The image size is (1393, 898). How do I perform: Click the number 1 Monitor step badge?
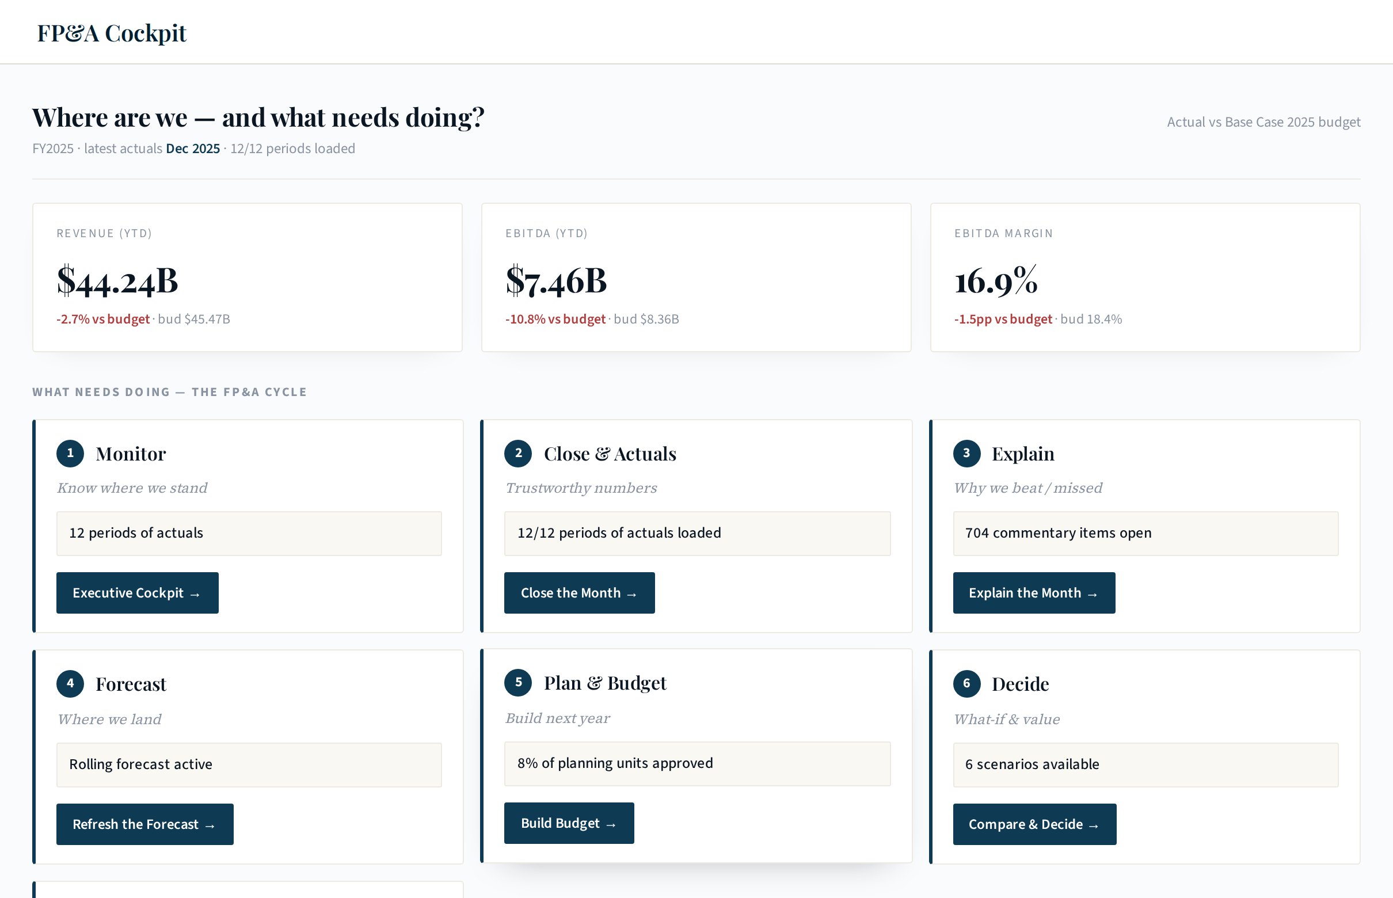tap(70, 453)
